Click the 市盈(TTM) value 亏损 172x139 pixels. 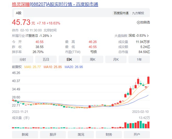point(94,52)
